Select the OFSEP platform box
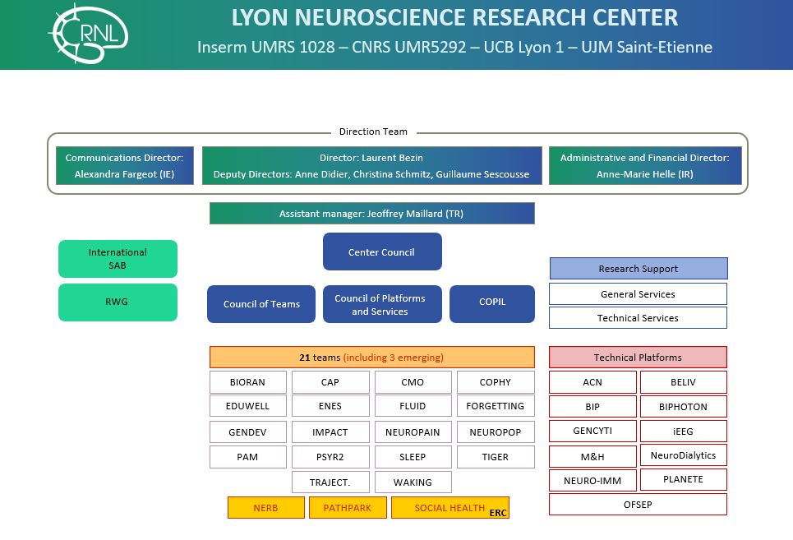This screenshot has height=540, width=793. (639, 505)
